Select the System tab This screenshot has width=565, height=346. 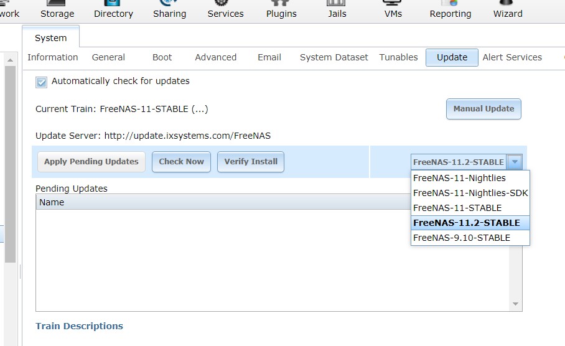coord(51,37)
